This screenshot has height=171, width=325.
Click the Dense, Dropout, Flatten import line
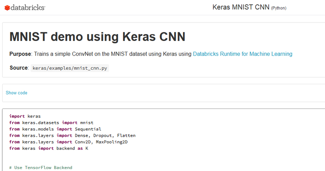72,136
